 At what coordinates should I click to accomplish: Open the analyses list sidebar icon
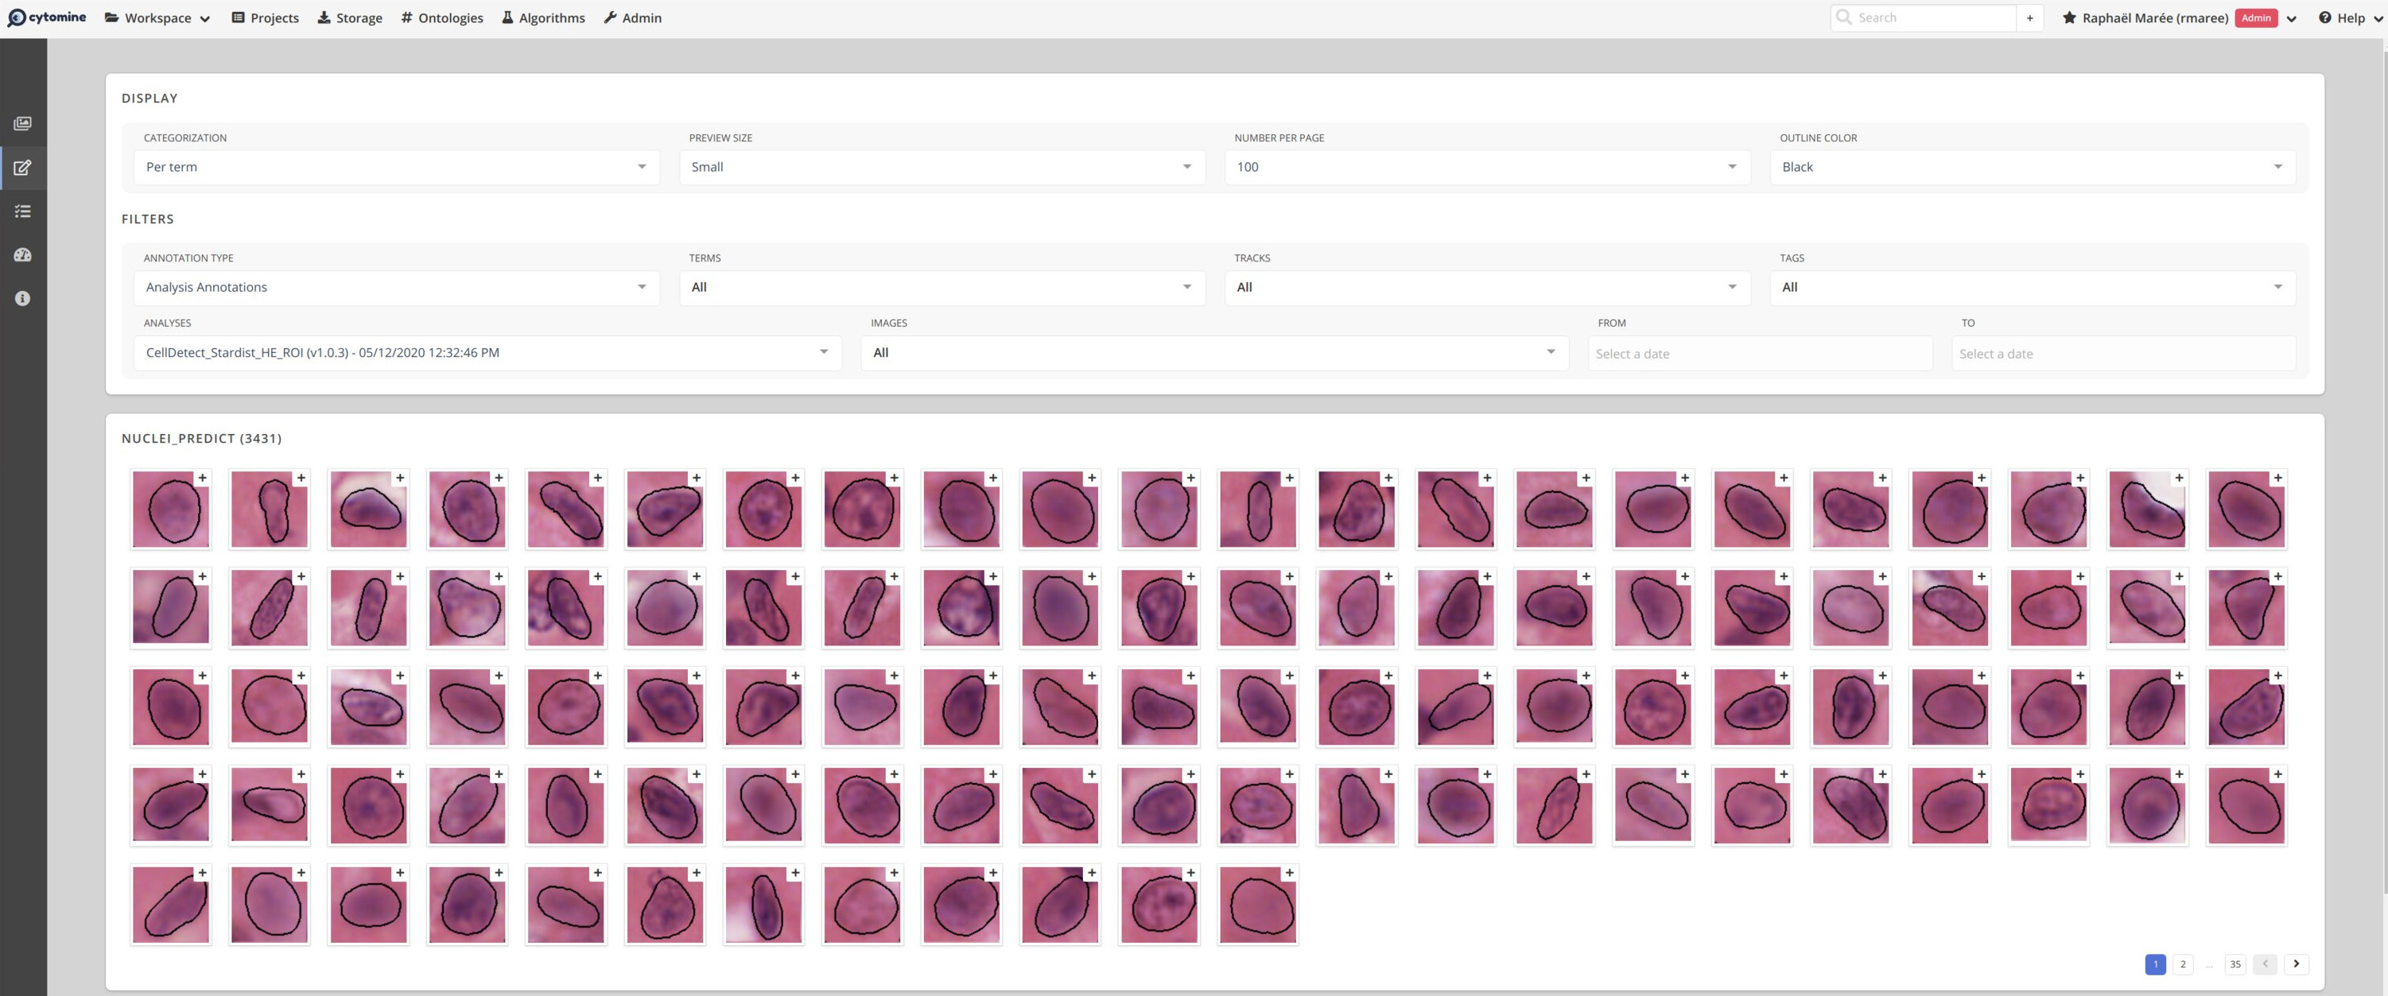pyautogui.click(x=23, y=211)
